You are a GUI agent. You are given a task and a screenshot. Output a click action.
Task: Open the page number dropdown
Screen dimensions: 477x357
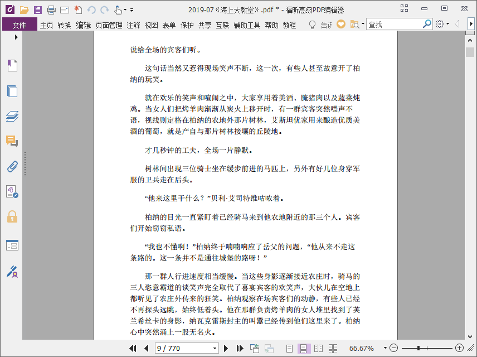[x=215, y=348]
